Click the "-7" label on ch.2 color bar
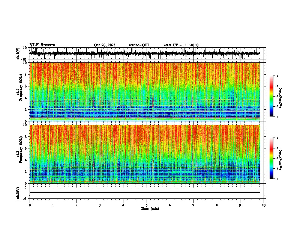Image resolution: width=297 pixels, height=230 pixels. [x=277, y=179]
